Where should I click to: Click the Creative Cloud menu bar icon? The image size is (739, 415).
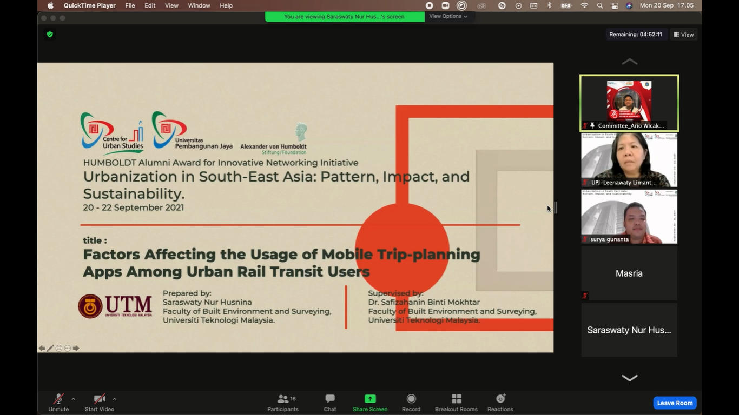tap(481, 5)
